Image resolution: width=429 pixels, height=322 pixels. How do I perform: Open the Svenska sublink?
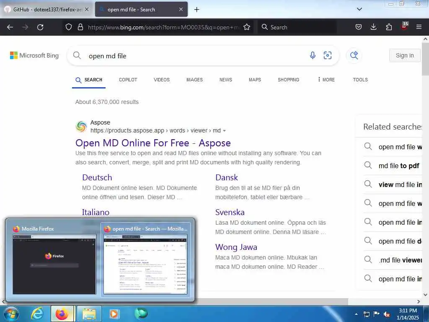[230, 212]
